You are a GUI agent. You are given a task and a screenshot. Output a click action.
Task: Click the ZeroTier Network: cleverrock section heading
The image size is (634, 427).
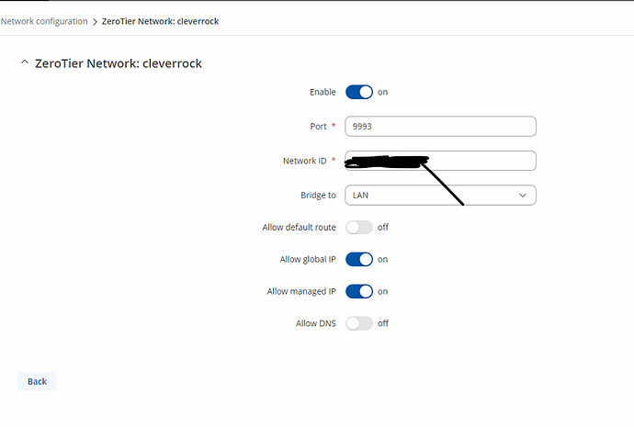coord(119,63)
